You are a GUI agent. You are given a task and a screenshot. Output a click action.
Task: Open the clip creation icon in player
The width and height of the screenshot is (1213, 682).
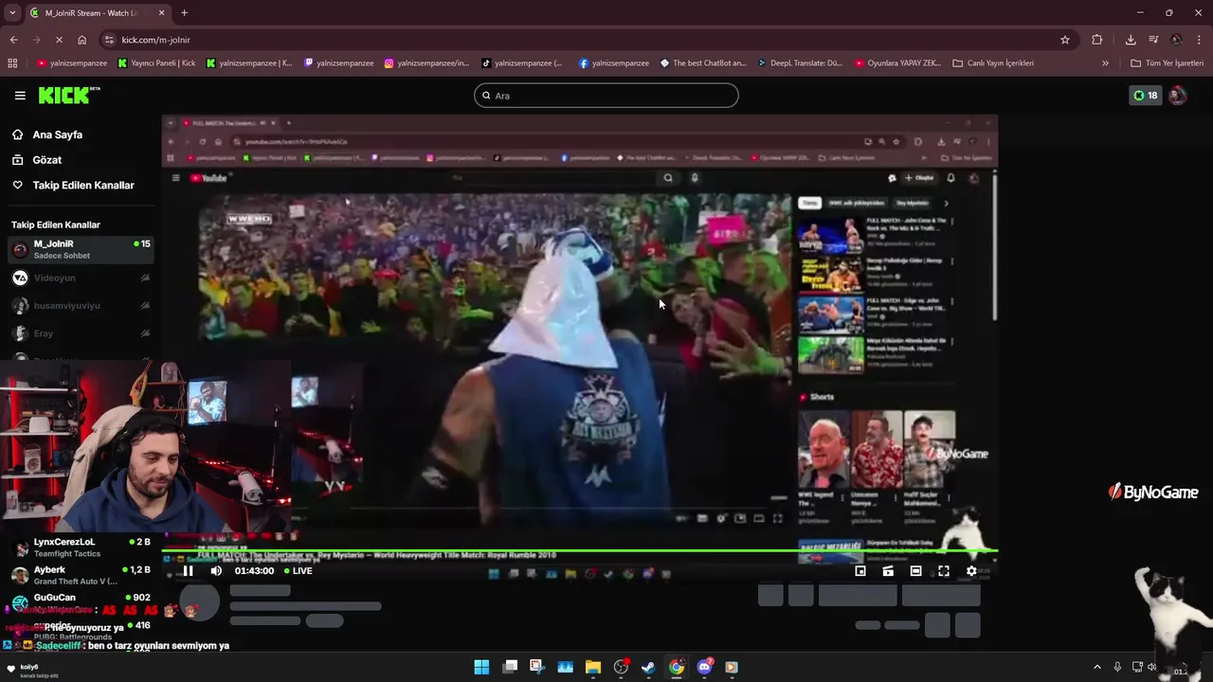(x=888, y=571)
